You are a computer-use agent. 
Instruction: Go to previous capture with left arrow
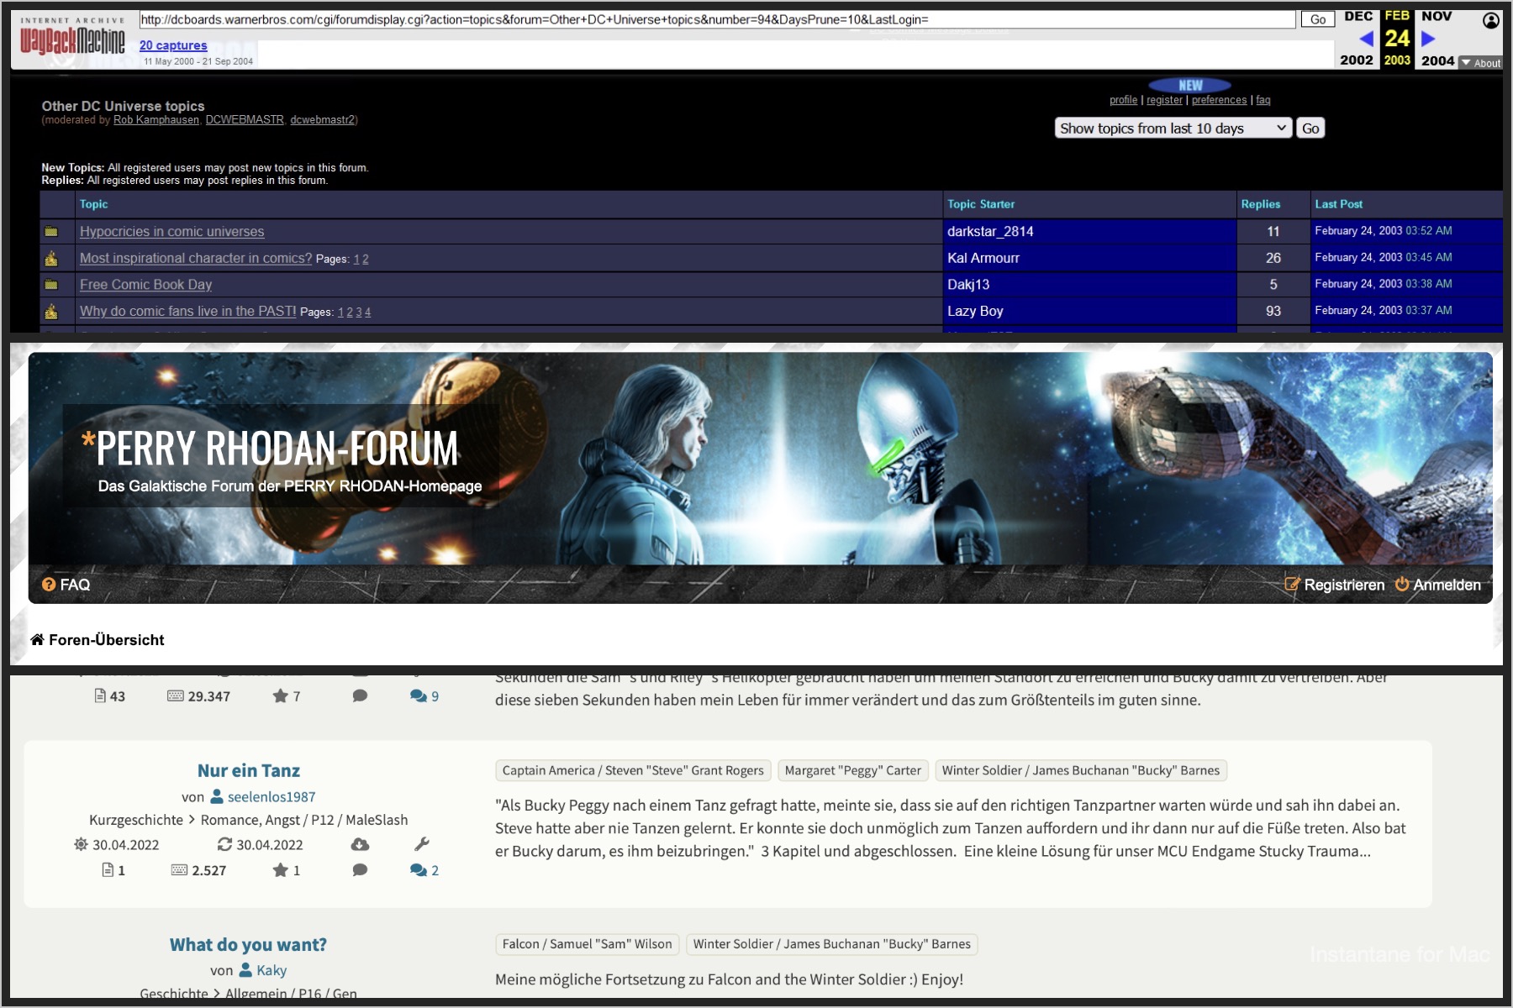(1366, 39)
